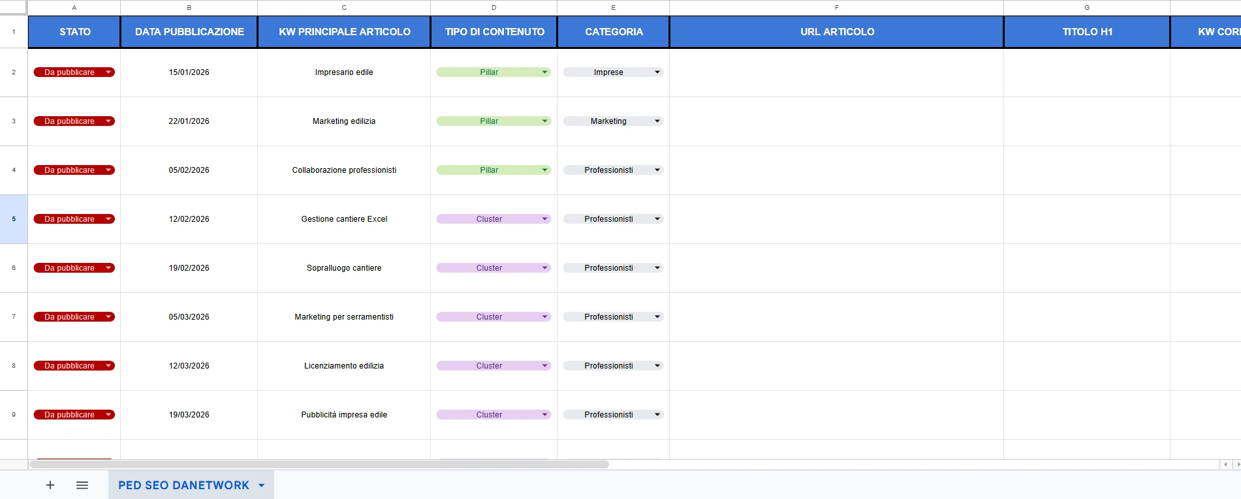Screen dimensions: 1241x499
Task: Select the Gestione cantiere Excel cell
Action: [x=344, y=219]
